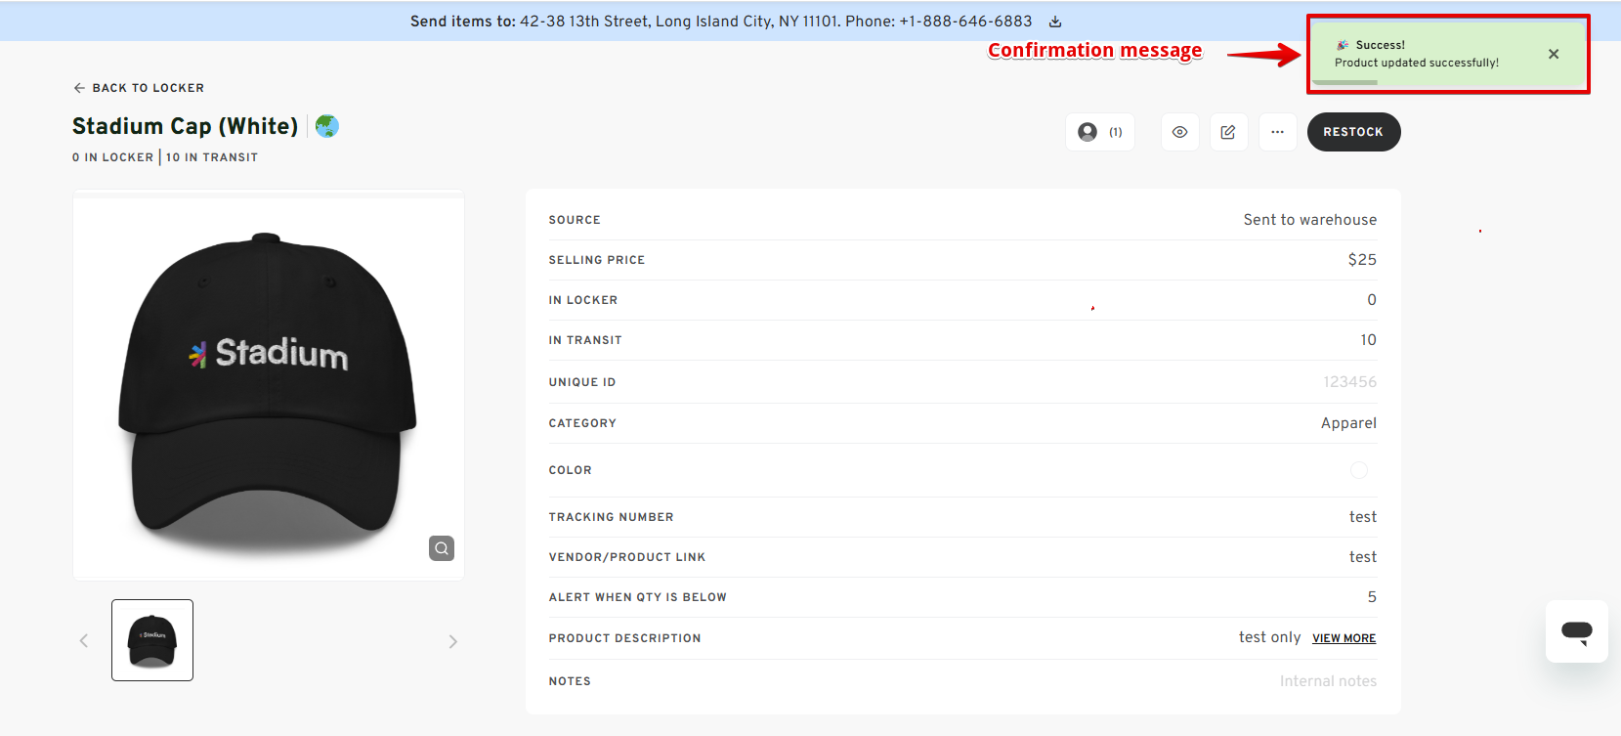
Task: Click the Apparel category value
Action: [1349, 423]
